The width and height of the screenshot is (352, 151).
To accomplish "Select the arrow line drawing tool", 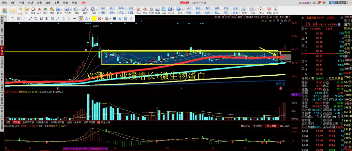I will [30, 18].
